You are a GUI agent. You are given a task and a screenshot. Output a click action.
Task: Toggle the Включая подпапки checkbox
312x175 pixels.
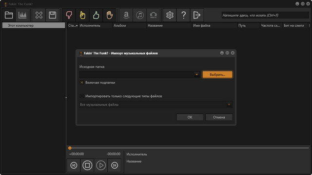pos(82,83)
